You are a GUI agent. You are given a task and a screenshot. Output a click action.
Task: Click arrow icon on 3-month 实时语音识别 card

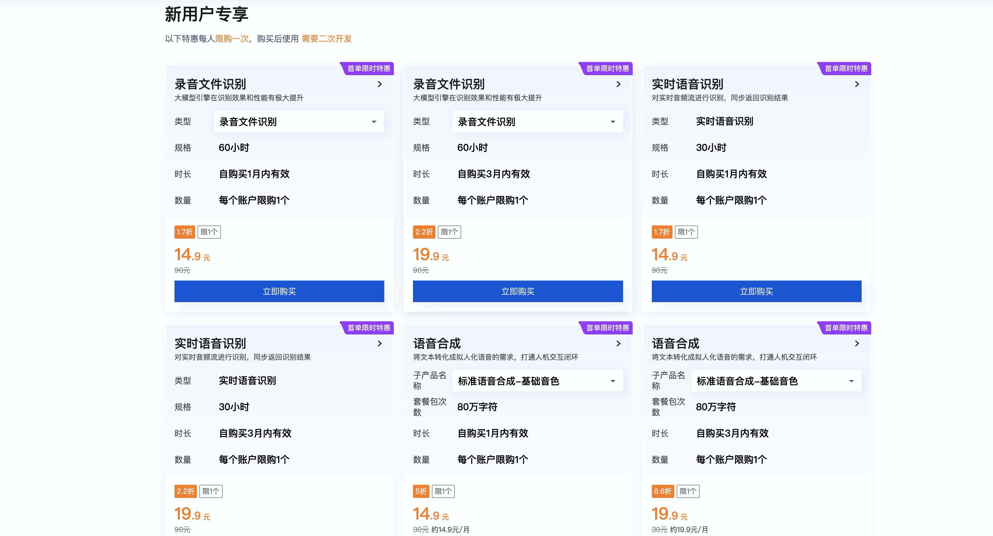coord(380,343)
